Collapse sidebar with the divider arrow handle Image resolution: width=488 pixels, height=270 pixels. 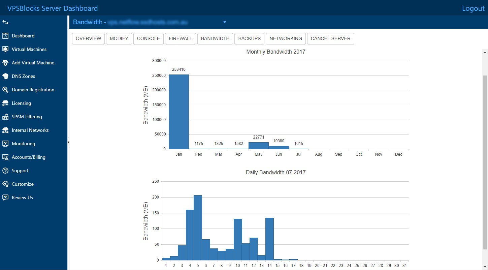coord(68,143)
